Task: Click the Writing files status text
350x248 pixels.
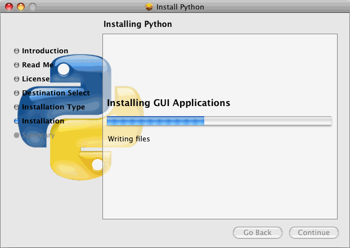Action: point(128,139)
